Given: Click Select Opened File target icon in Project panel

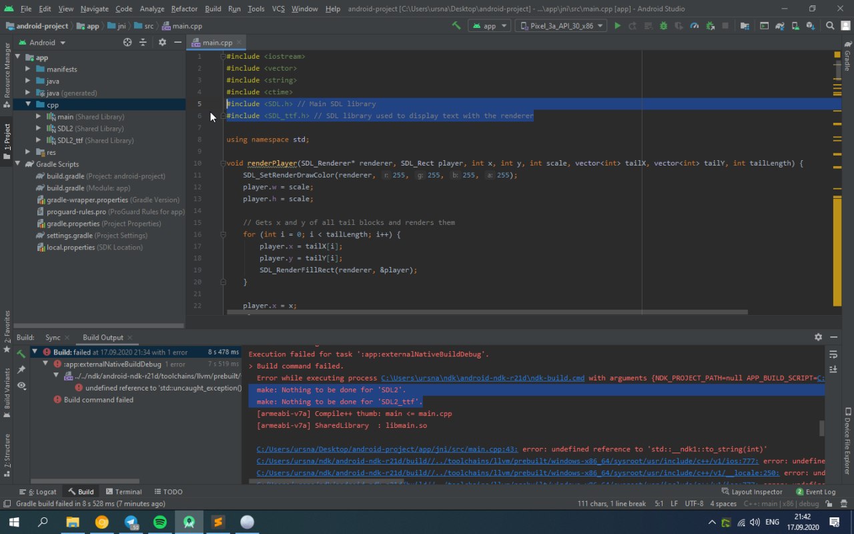Looking at the screenshot, I should (127, 42).
